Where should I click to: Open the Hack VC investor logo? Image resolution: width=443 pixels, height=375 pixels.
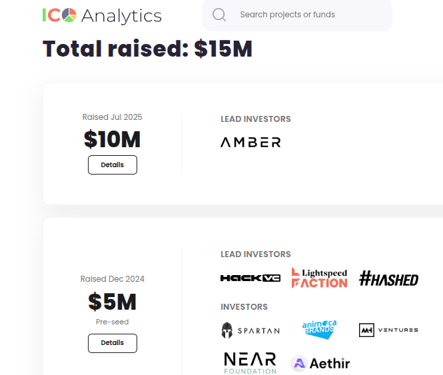250,278
